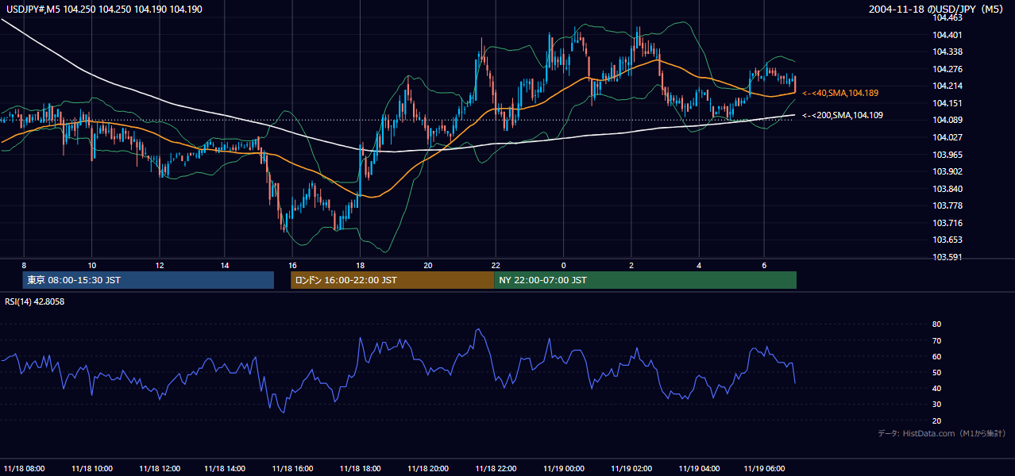Click the '22' hour label under price chart

[x=495, y=265]
